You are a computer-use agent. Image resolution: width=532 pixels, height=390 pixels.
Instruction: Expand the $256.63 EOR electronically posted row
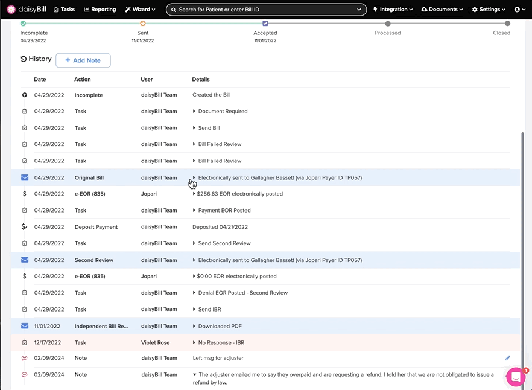coord(194,194)
